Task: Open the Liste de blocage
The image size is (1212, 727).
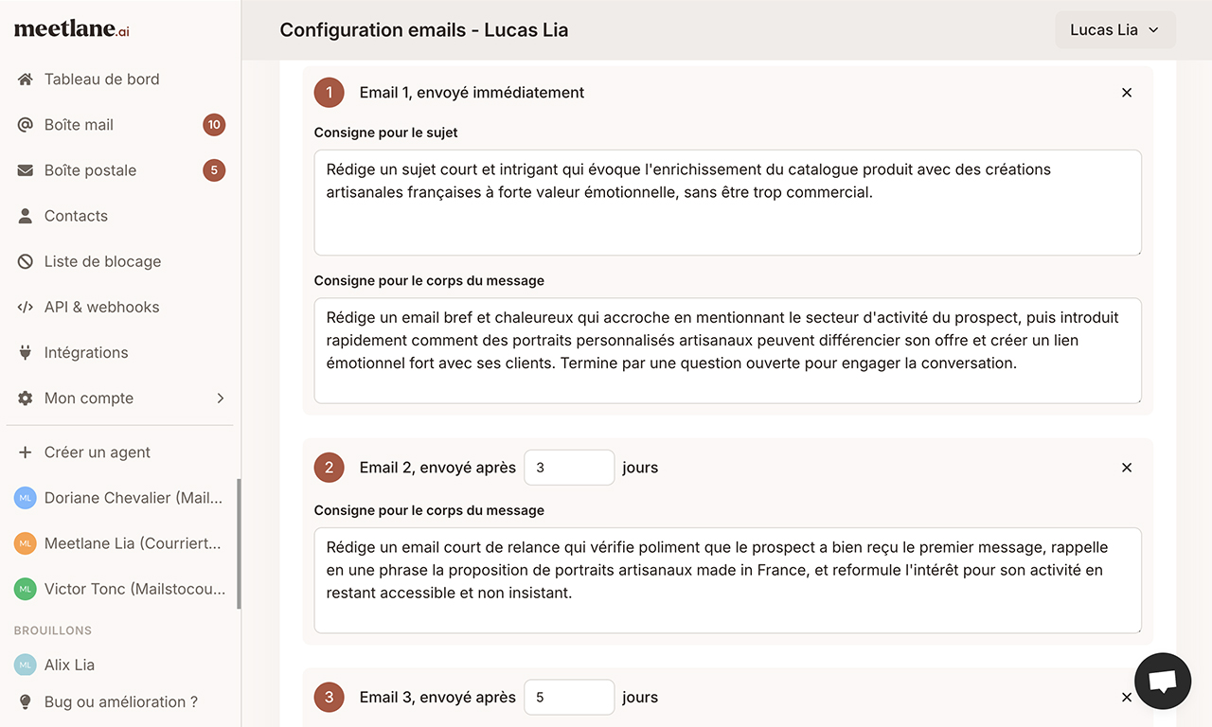Action: [101, 260]
